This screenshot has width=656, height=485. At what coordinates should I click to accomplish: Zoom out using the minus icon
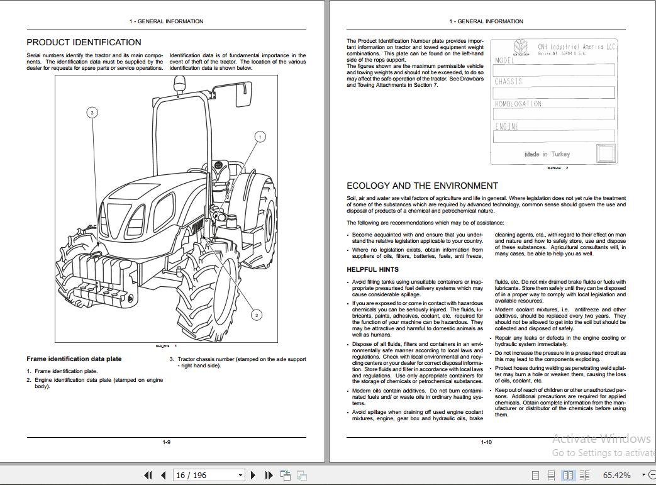point(654,474)
